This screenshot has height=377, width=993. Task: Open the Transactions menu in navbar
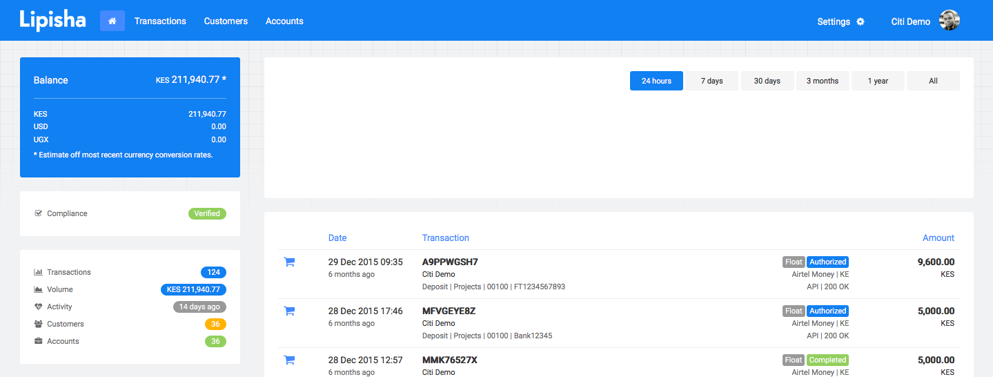coord(160,21)
